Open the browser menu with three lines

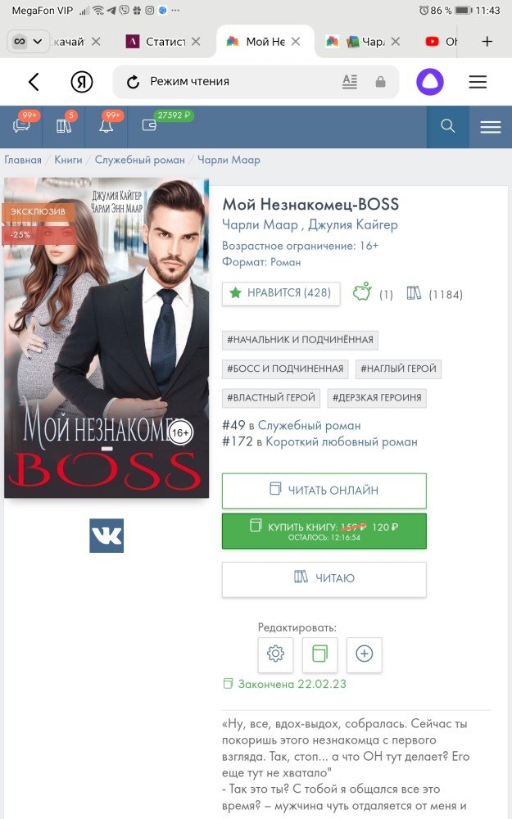click(x=478, y=82)
